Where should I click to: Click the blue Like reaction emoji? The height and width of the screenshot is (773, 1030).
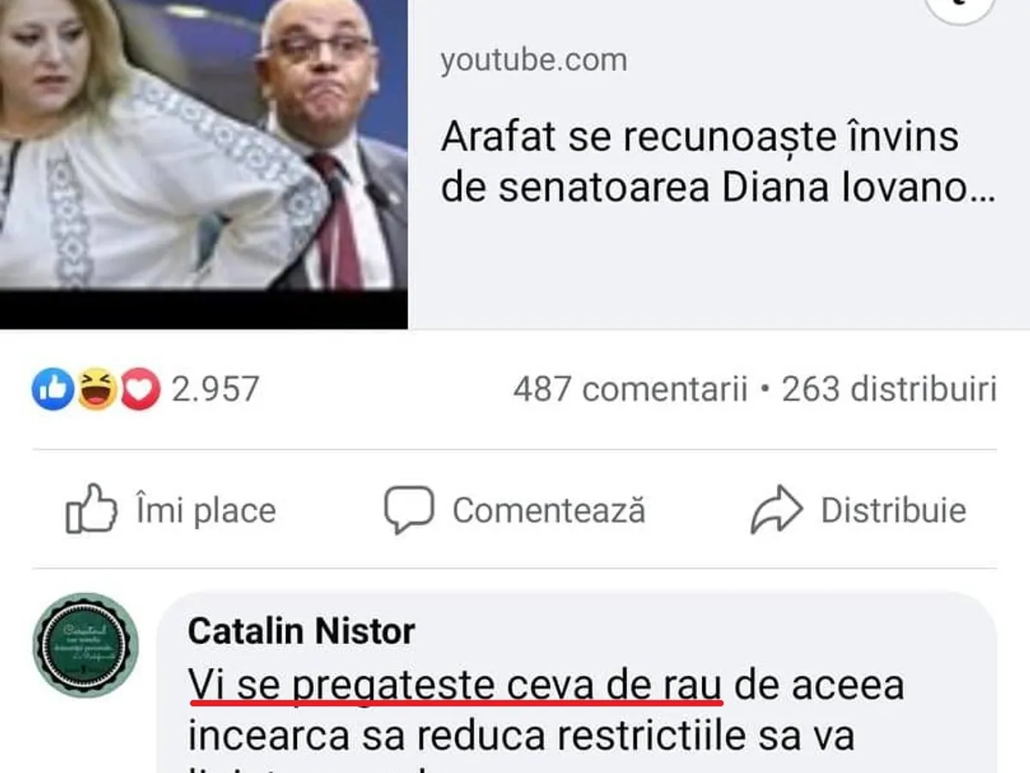[53, 390]
